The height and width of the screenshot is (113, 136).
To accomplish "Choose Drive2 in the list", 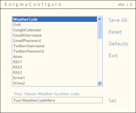I will 55,83.
